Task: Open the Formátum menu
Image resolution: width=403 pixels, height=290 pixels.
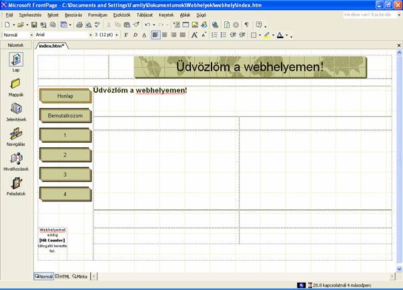Action: pos(97,14)
